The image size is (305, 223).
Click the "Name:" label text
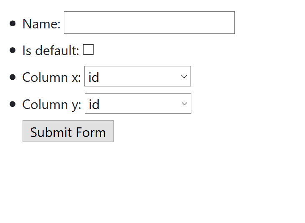41,24
